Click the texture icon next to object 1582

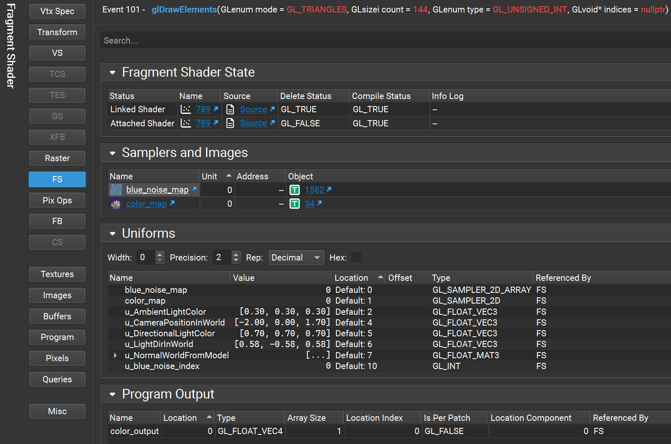pos(294,190)
